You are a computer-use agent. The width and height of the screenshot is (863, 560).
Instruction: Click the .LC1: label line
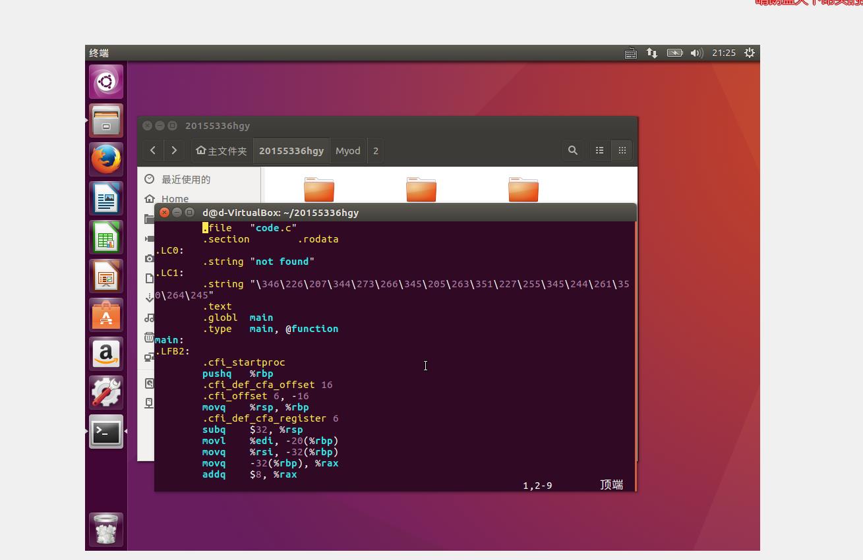click(x=170, y=273)
